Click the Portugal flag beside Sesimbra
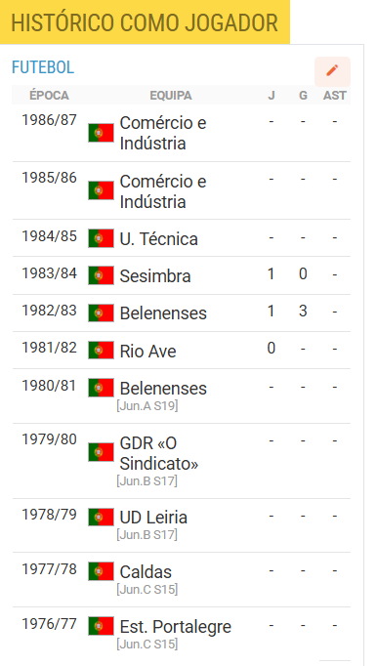 click(102, 275)
